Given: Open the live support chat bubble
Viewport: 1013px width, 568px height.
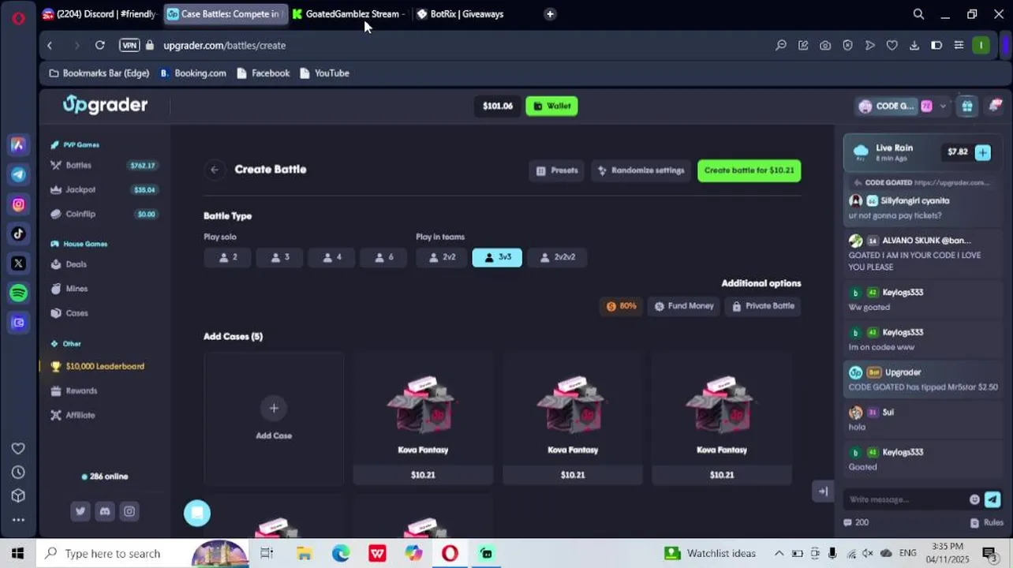Looking at the screenshot, I should (x=197, y=514).
